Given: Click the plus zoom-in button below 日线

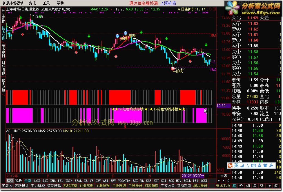Looking at the screenshot, I should (219, 181).
